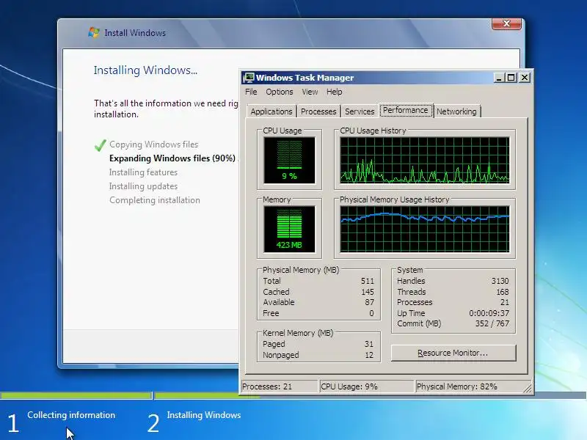Viewport: 587px width, 440px height.
Task: Click the Completing installation step text
Action: 155,200
